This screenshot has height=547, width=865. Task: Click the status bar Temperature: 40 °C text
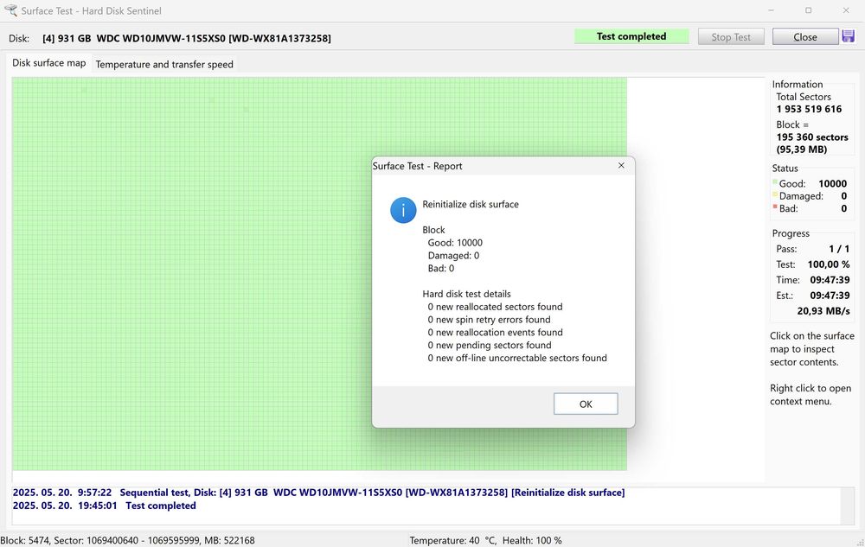pos(452,540)
